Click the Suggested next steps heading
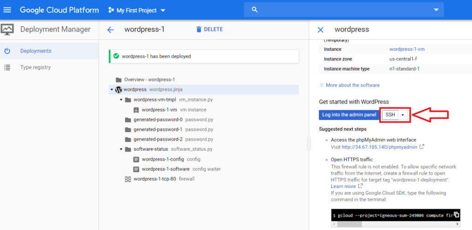472x230 pixels. 342,129
